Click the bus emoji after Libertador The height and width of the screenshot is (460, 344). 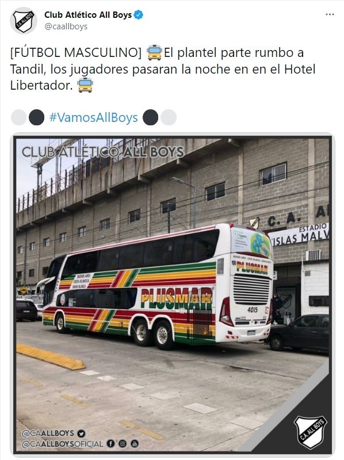point(85,85)
